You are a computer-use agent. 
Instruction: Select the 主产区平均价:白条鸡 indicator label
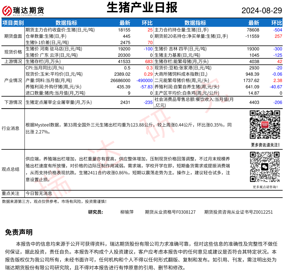(x=187, y=93)
